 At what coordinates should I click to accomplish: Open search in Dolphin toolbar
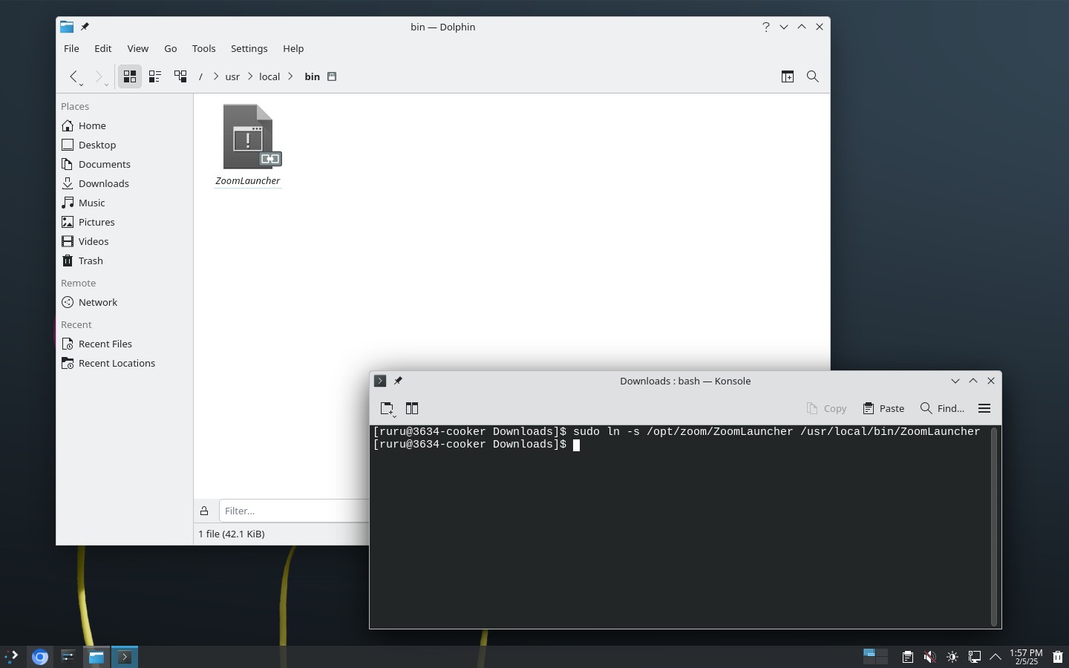(x=813, y=76)
